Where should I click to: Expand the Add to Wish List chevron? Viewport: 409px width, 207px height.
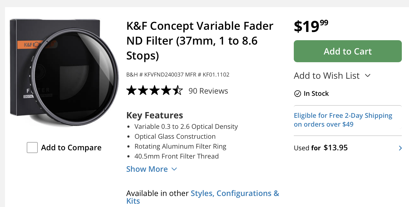click(x=368, y=76)
